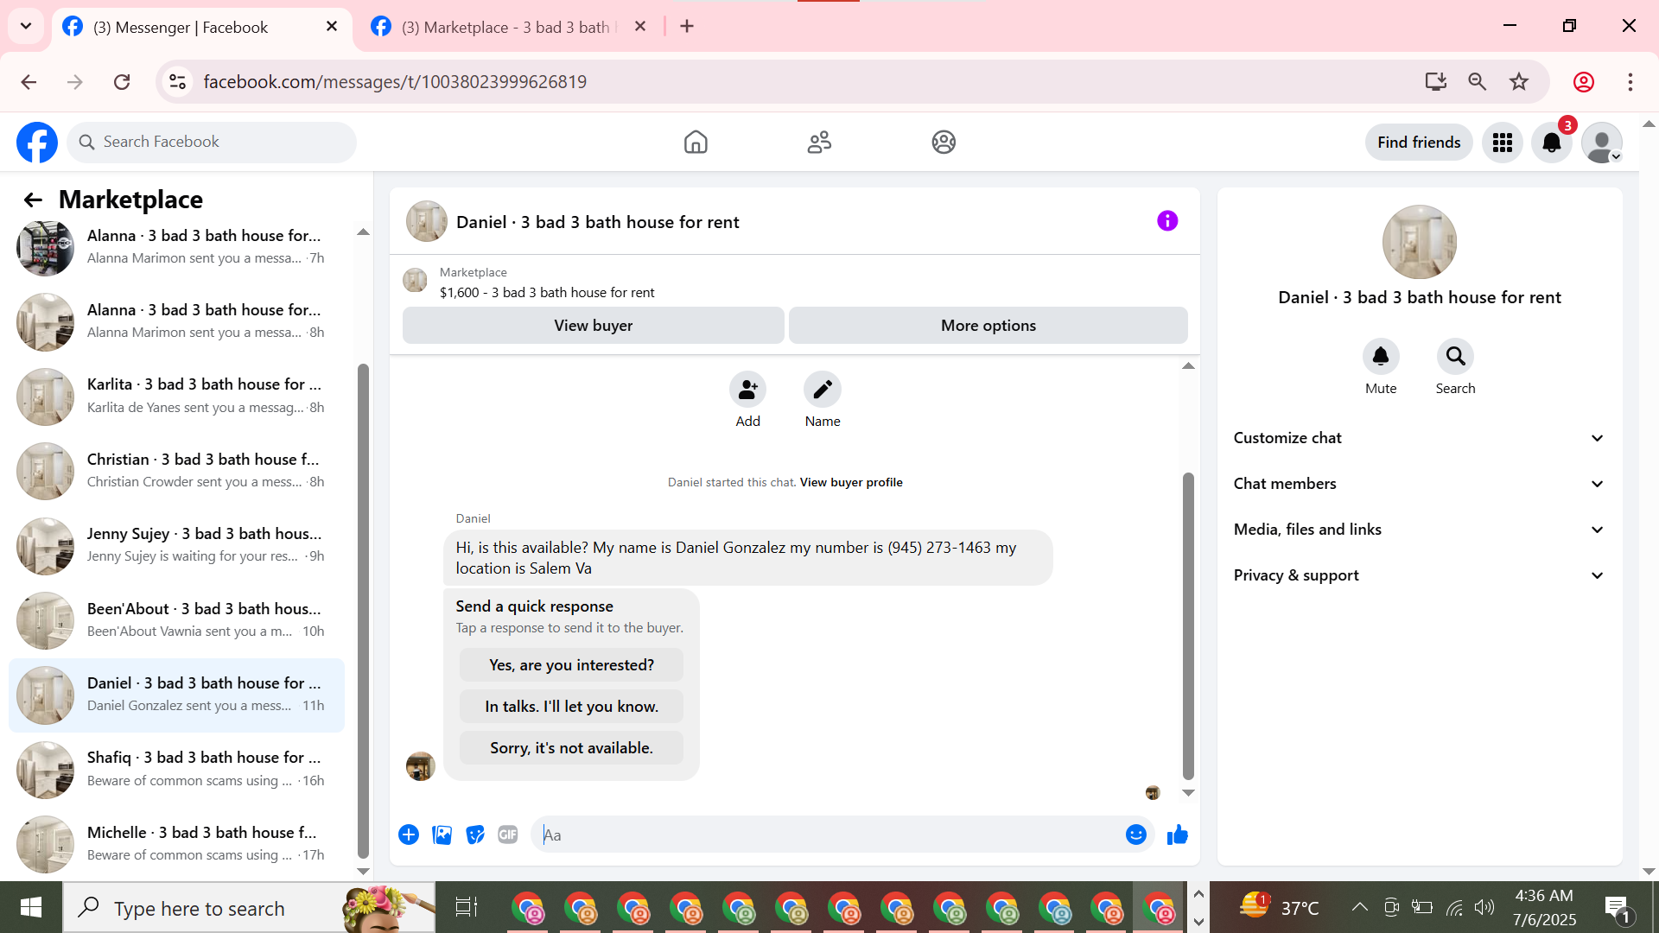This screenshot has height=933, width=1659.
Task: Open the emoji picker
Action: point(1136,835)
